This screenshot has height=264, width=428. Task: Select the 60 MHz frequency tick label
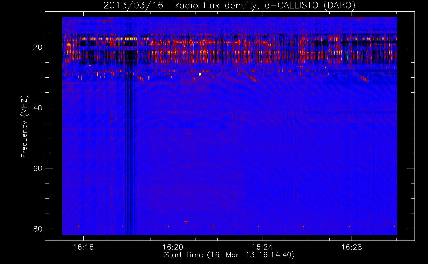pos(38,168)
